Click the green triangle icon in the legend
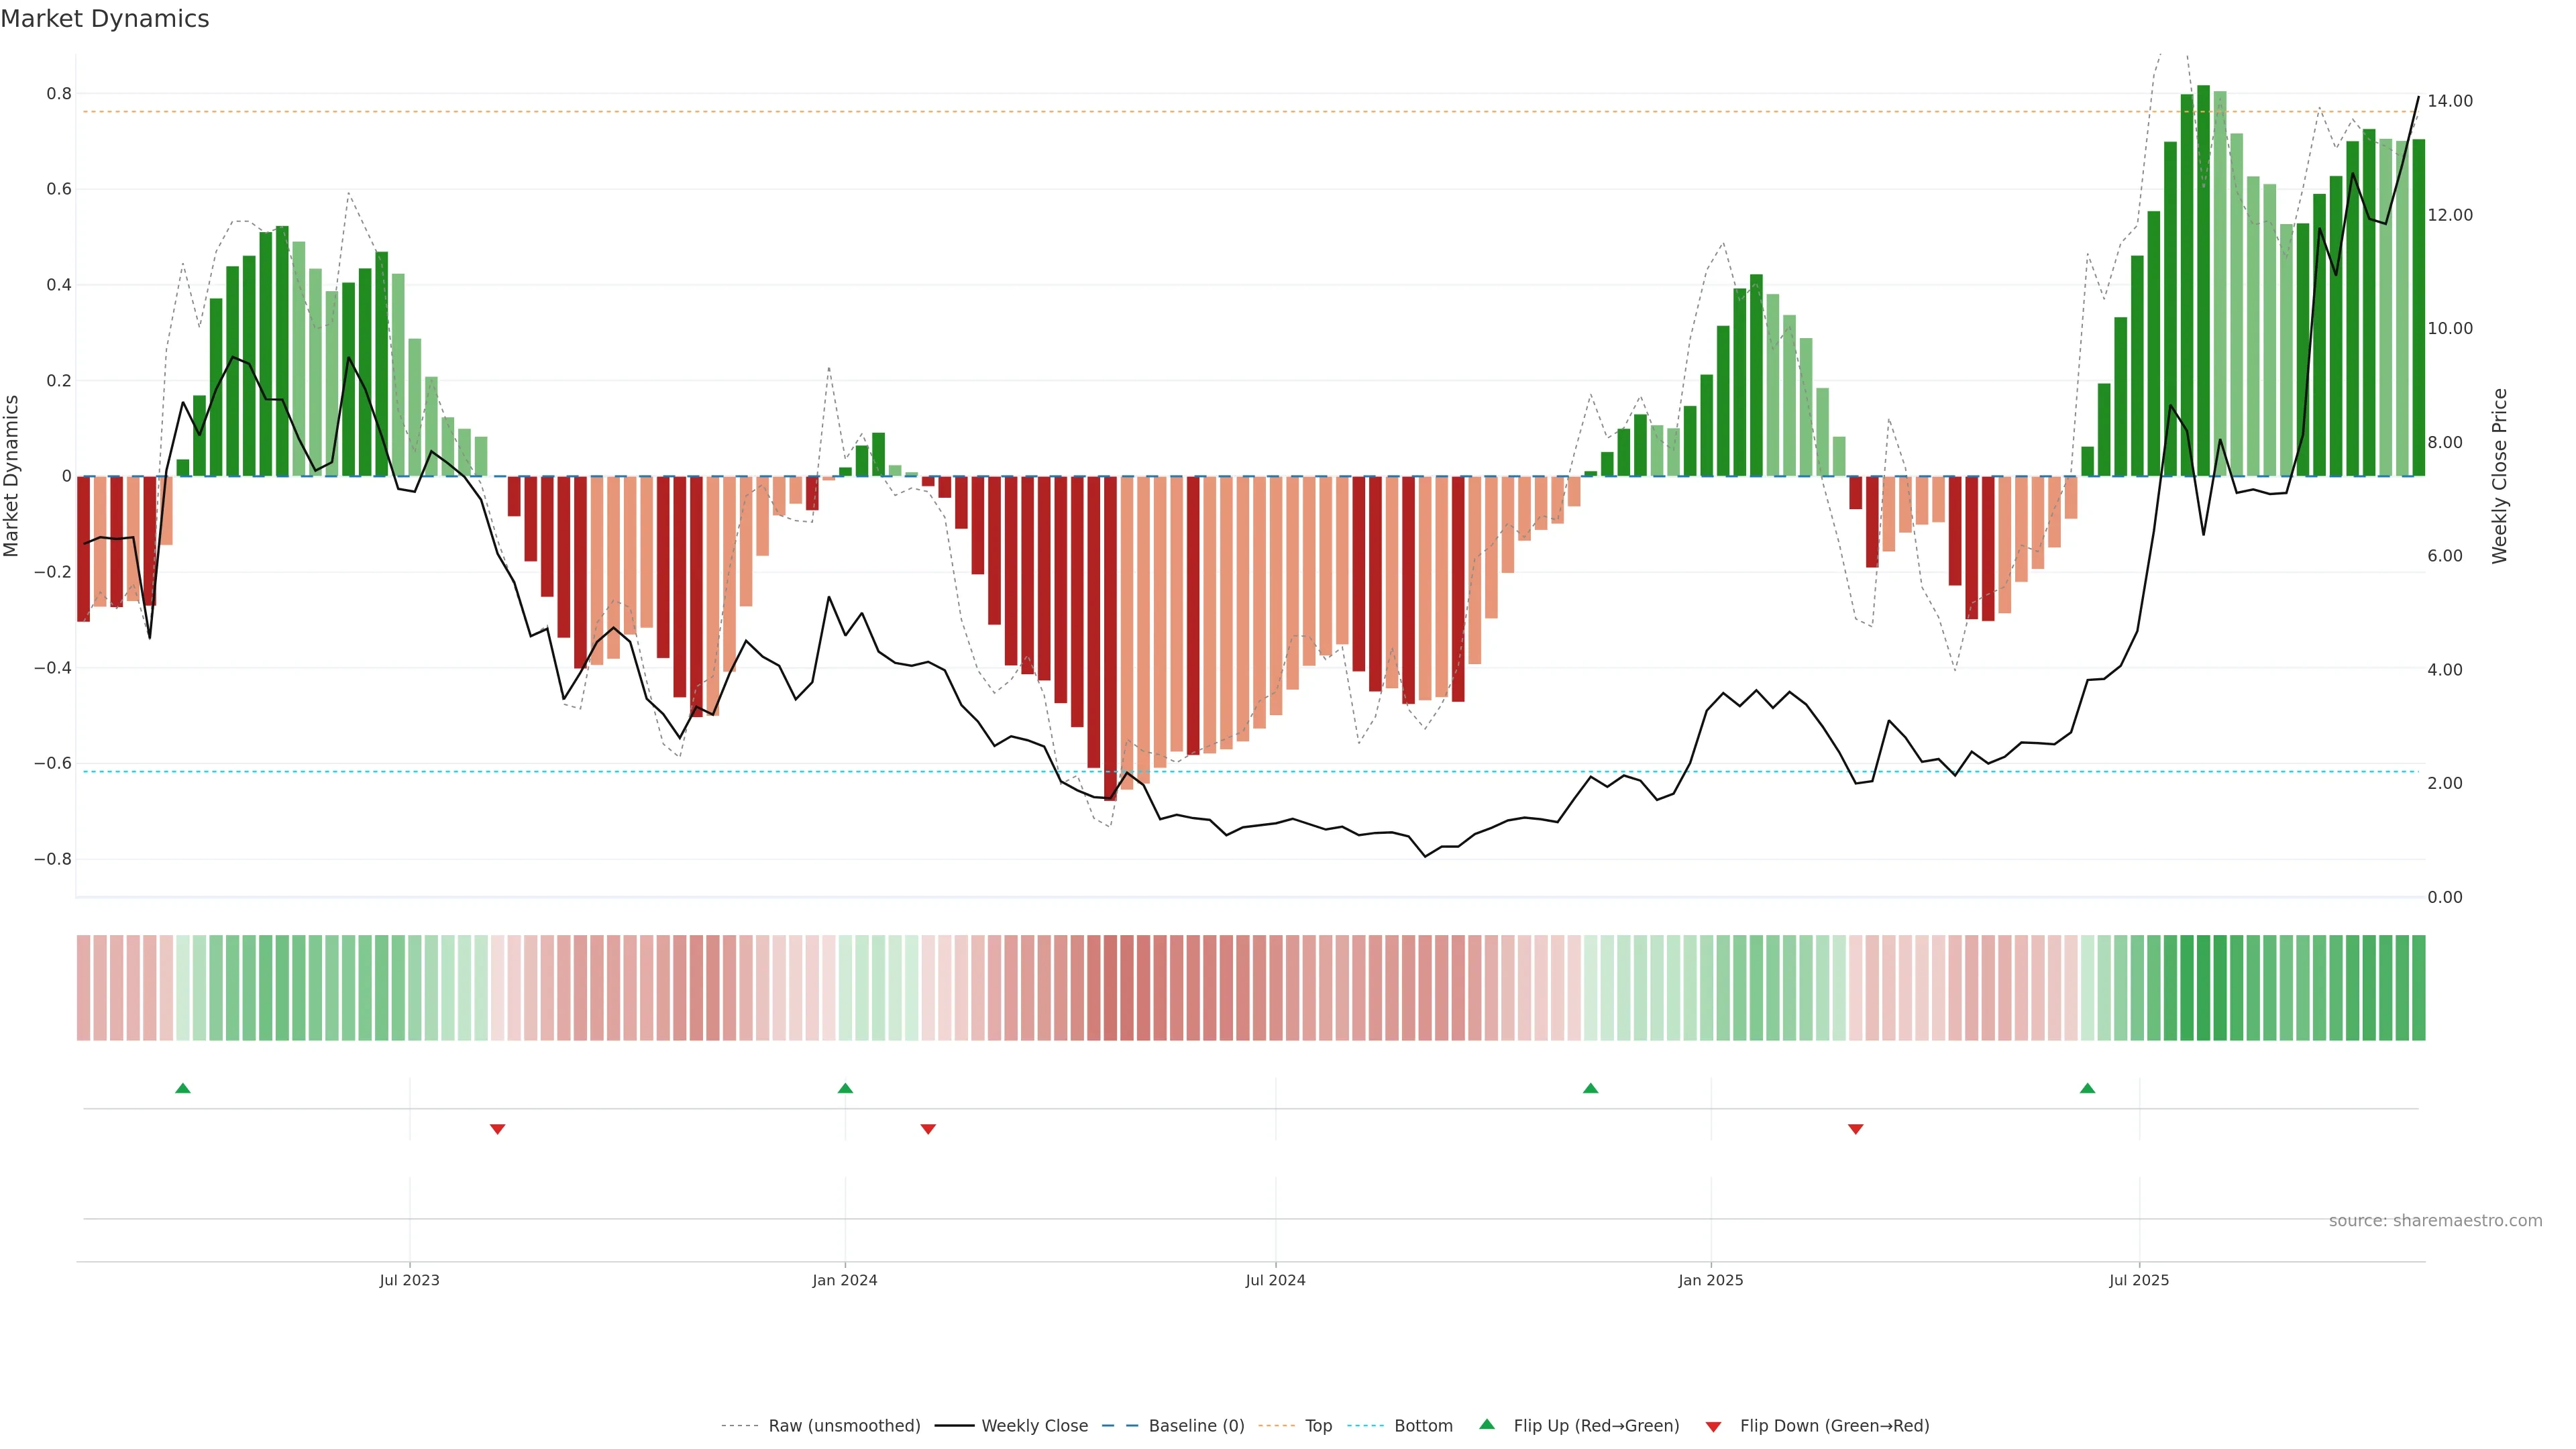2576x1449 pixels. pyautogui.click(x=1487, y=1424)
